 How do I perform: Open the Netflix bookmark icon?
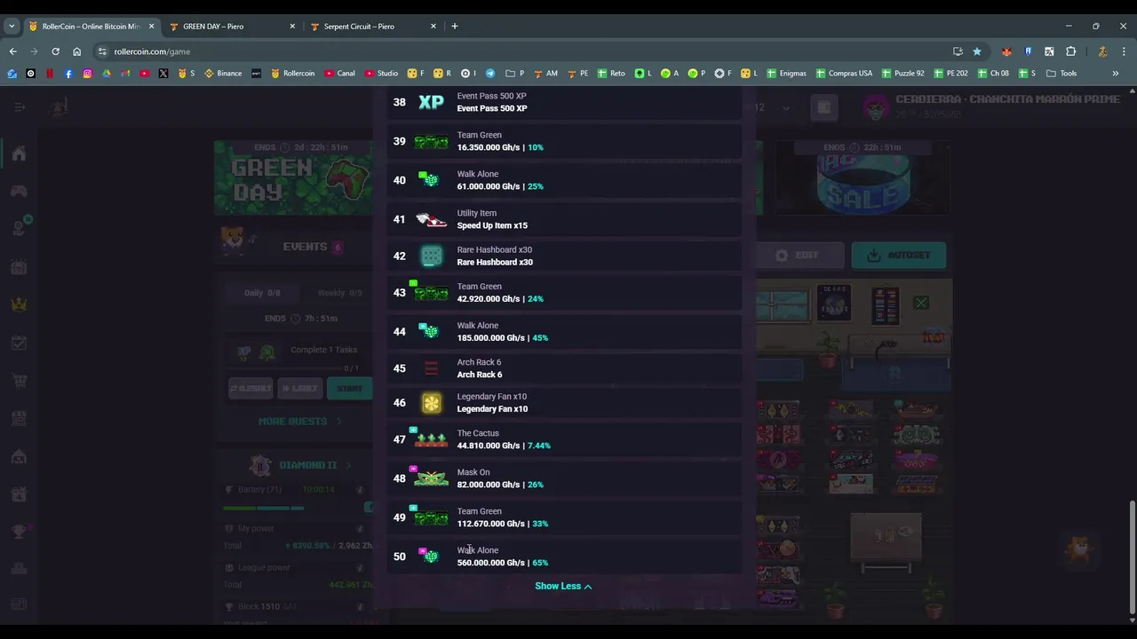50,74
